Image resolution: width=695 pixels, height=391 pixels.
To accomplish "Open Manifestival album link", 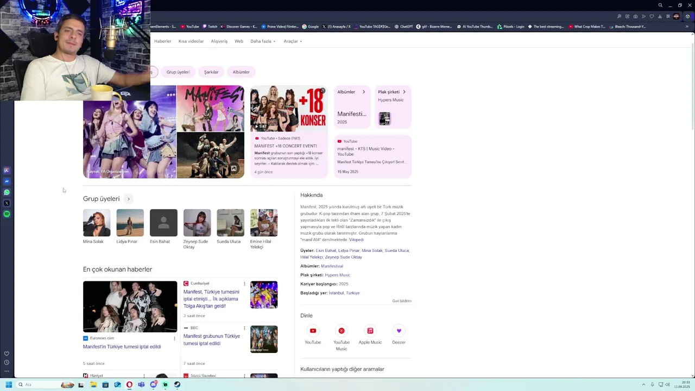I will (332, 266).
